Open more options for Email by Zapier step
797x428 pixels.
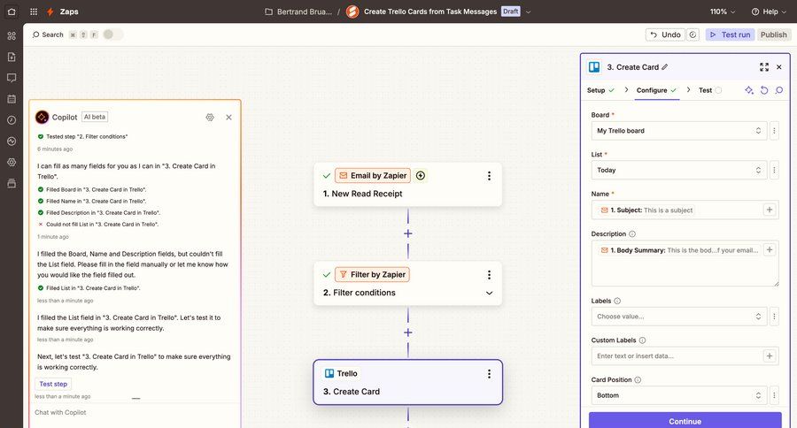tap(489, 176)
